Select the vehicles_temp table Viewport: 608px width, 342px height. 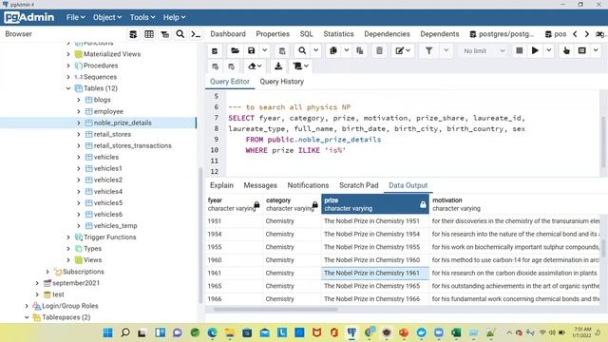pos(115,226)
